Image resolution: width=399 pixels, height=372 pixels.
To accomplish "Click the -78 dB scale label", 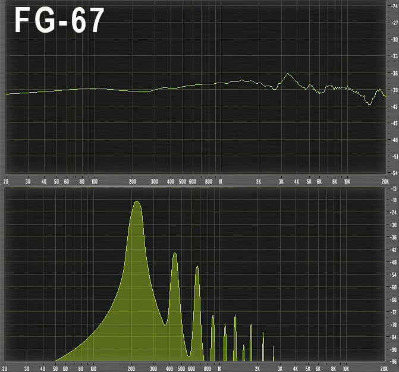I will coord(394,324).
